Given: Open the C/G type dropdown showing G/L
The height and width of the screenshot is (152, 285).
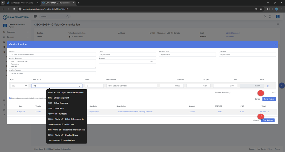Looking at the screenshot, I should tap(19, 86).
